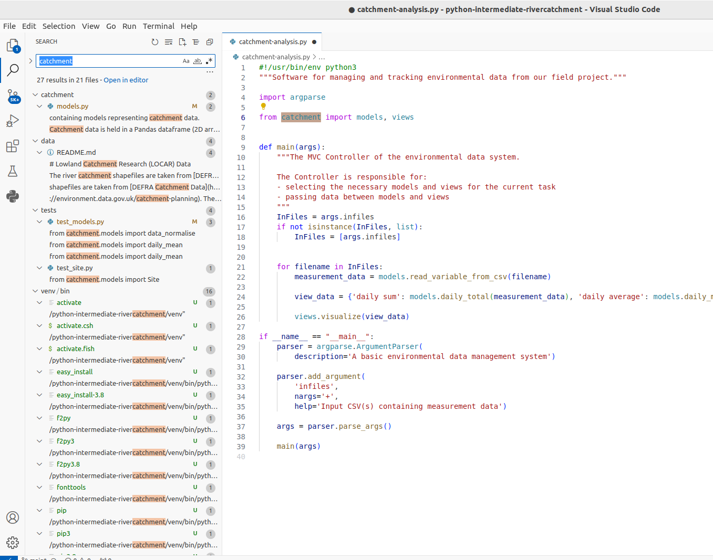Image resolution: width=713 pixels, height=560 pixels.
Task: Open the View menu
Action: 90,26
